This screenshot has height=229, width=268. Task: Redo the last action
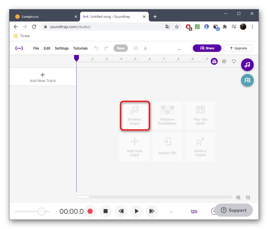click(x=106, y=48)
